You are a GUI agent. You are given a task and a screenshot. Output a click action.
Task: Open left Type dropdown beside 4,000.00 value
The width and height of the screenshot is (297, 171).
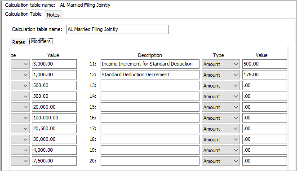coord(20,150)
